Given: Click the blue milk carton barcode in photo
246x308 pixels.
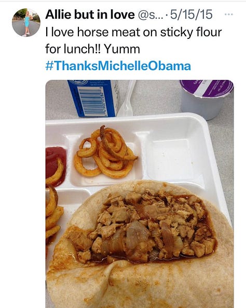Looking at the screenshot, I should tap(91, 102).
